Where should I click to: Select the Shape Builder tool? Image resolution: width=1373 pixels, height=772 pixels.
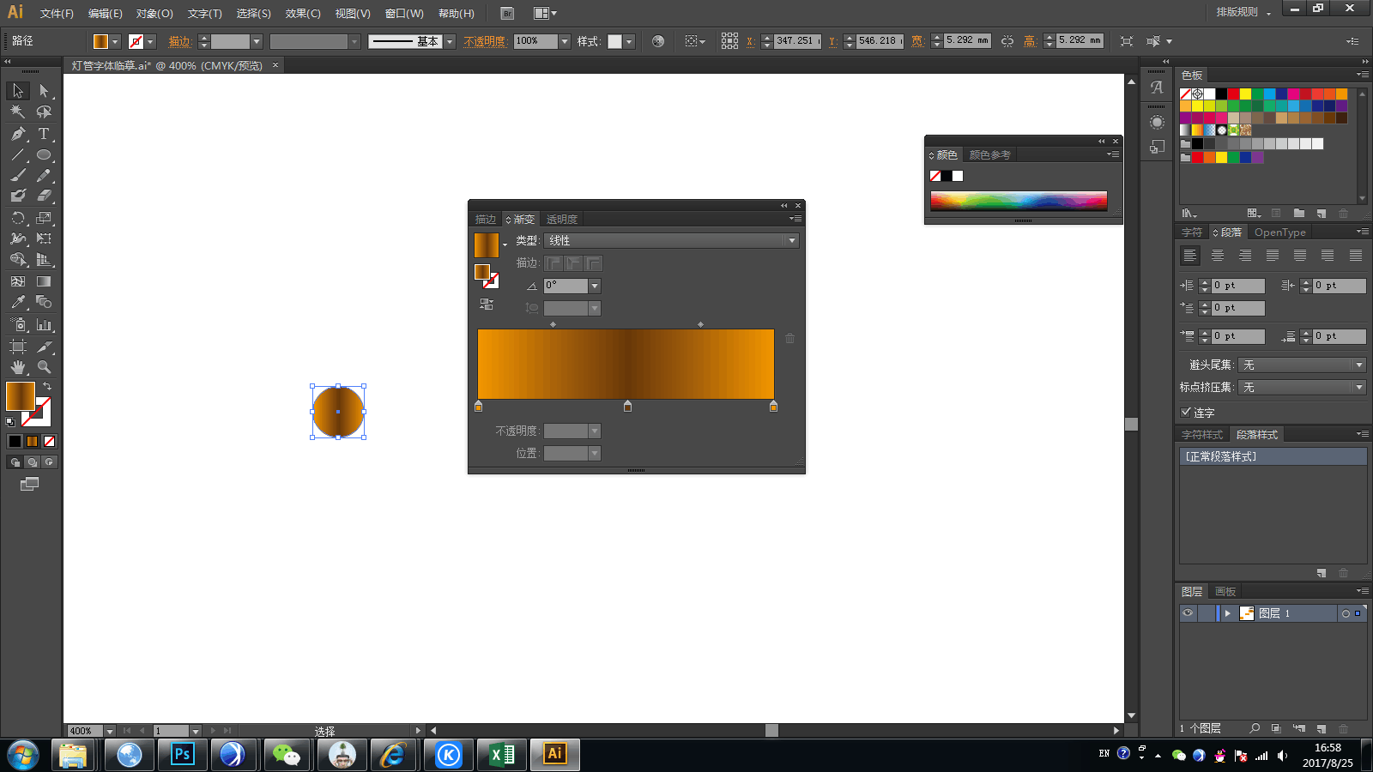17,260
